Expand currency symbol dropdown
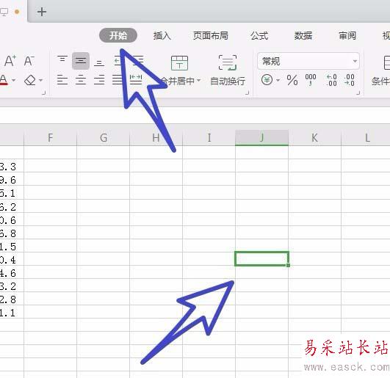 [278, 80]
